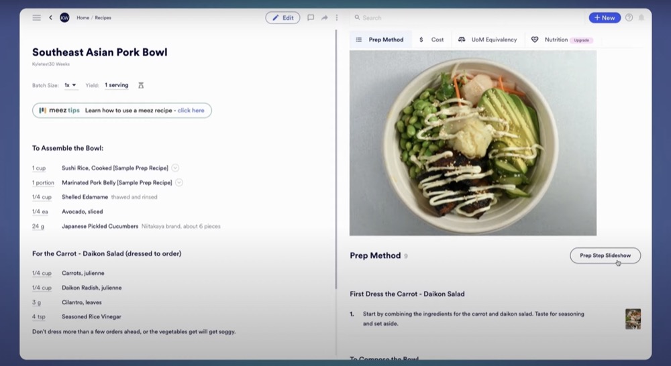Click the share arrow icon
671x366 pixels.
(325, 17)
